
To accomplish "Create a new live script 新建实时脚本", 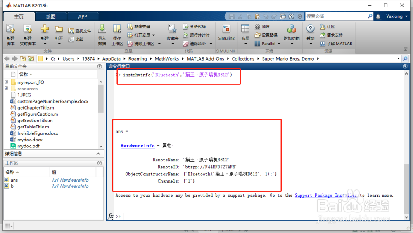I will 27,35.
